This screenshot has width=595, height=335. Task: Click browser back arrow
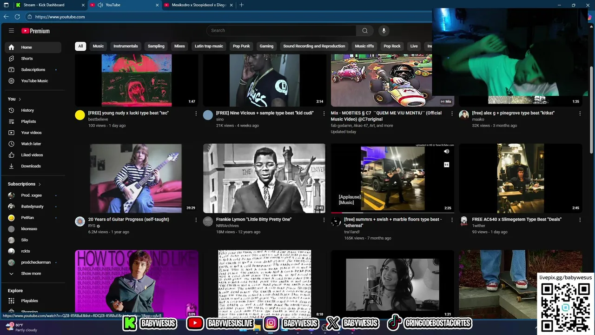[6, 17]
